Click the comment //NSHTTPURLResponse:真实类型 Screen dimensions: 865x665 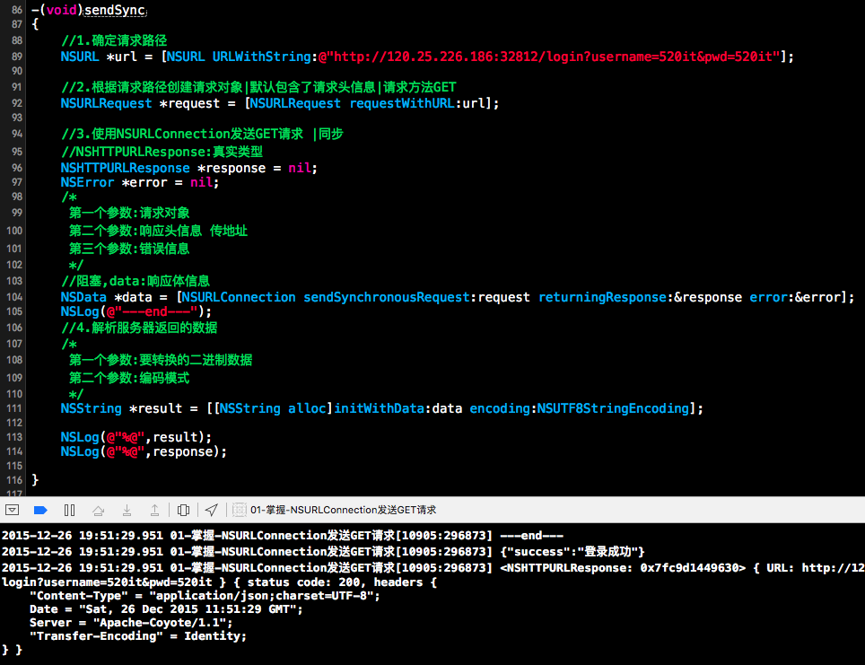coord(162,152)
